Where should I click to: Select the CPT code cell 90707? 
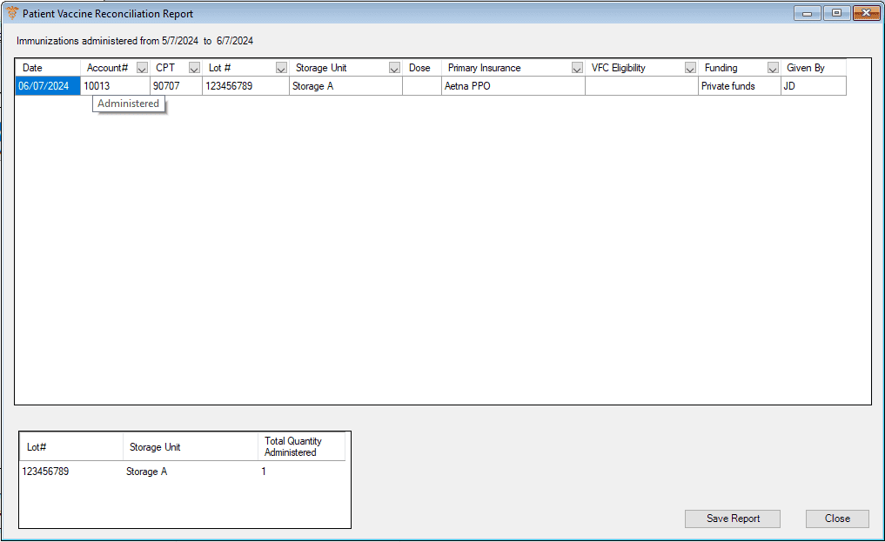(176, 86)
